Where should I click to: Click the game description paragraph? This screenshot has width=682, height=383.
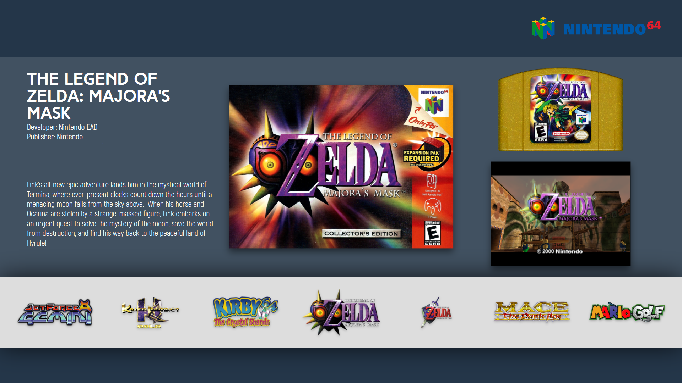[x=120, y=214]
